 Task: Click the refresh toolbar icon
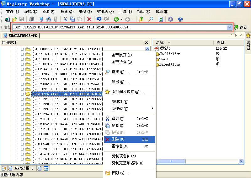pyautogui.click(x=161, y=19)
